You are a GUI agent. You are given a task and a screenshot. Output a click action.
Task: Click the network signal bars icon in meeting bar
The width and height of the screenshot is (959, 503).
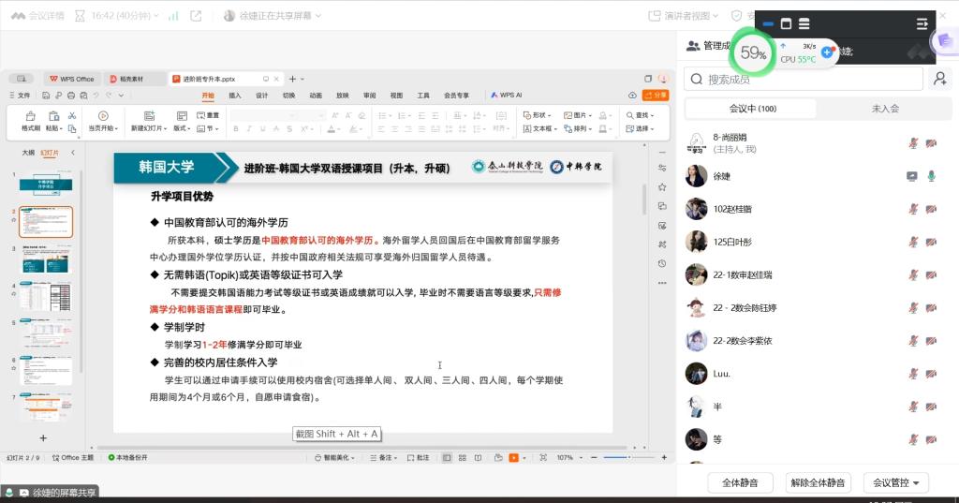click(173, 16)
